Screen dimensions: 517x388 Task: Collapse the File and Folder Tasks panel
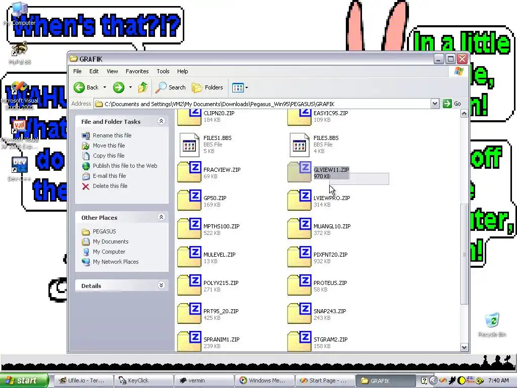tap(161, 121)
